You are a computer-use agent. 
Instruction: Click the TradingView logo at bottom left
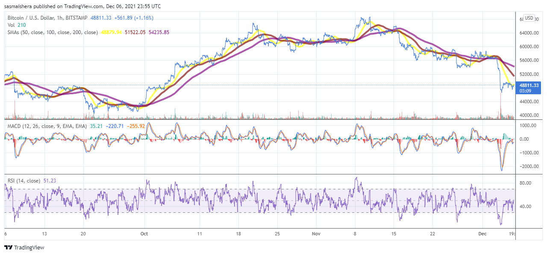pos(24,247)
